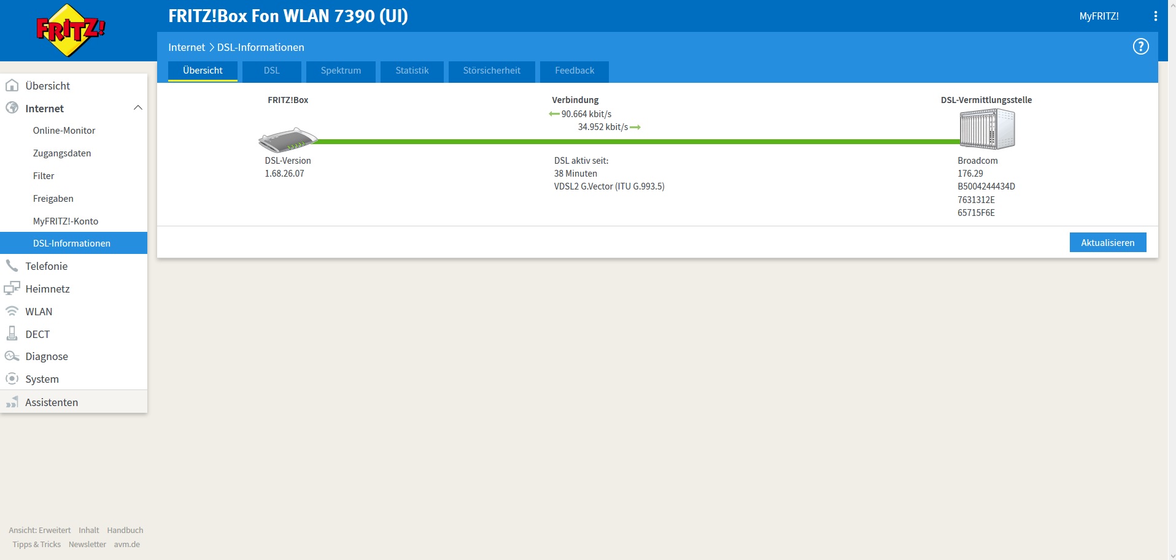Toggle Ansicht: Erweitert view mode
1176x560 pixels.
pyautogui.click(x=40, y=531)
